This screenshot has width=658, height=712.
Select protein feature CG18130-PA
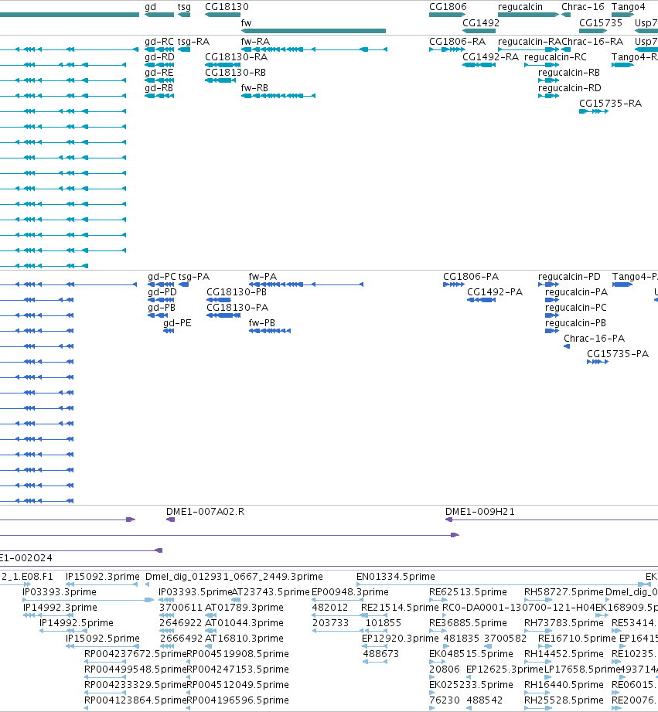point(223,315)
